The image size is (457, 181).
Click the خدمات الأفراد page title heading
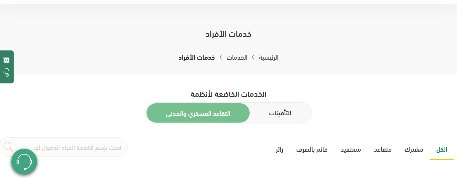coord(228,34)
